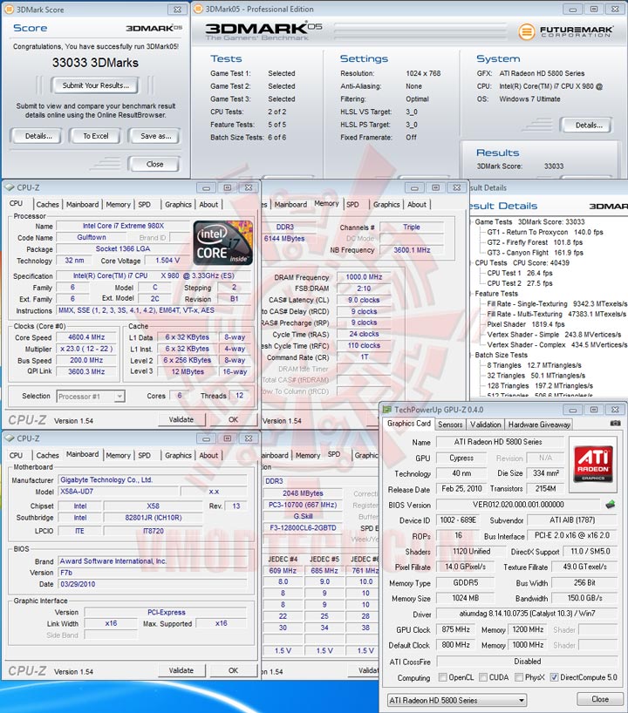628x713 pixels.
Task: Click the Close button at GPU-Z bottom
Action: pos(600,699)
